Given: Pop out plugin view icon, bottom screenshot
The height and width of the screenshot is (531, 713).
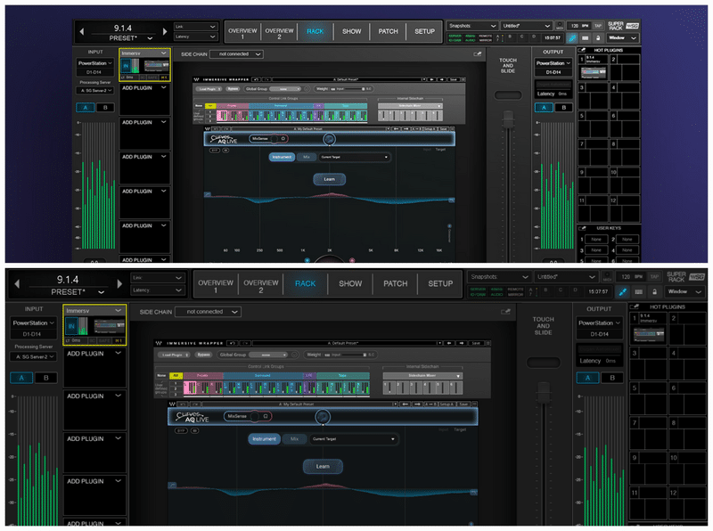Looking at the screenshot, I should 505,312.
